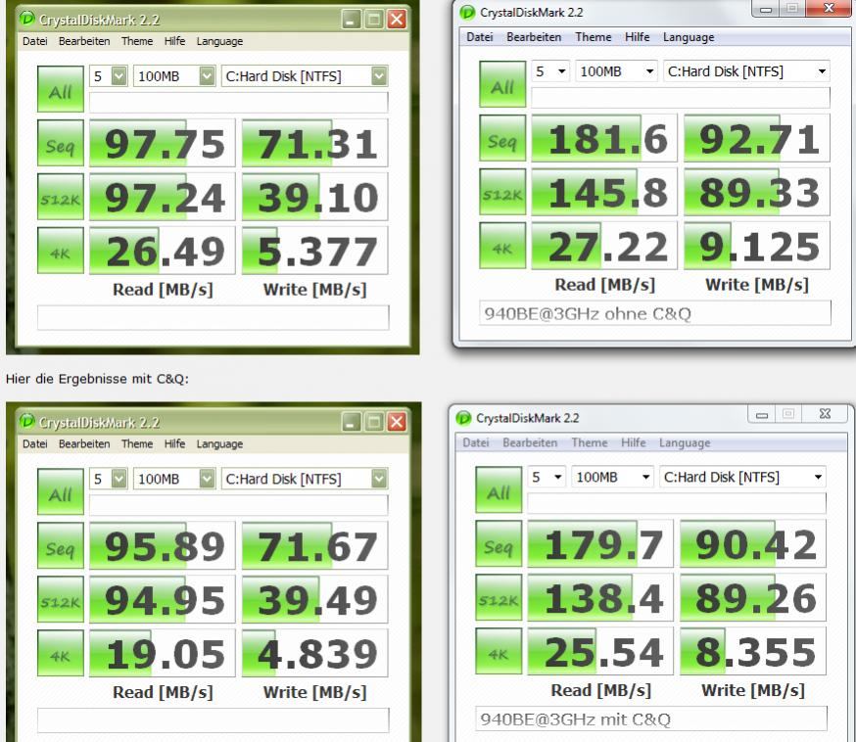Click the comment field reading '940BE@3GHz mit C&Q'
The height and width of the screenshot is (742, 856).
click(651, 719)
